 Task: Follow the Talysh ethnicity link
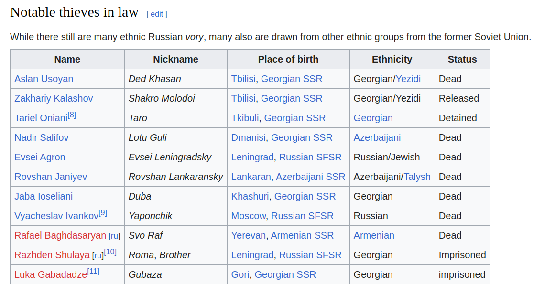coord(417,177)
